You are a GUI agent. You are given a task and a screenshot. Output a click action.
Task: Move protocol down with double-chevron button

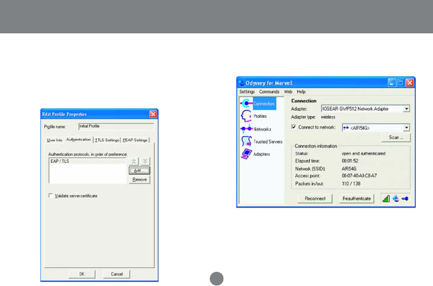pyautogui.click(x=145, y=161)
